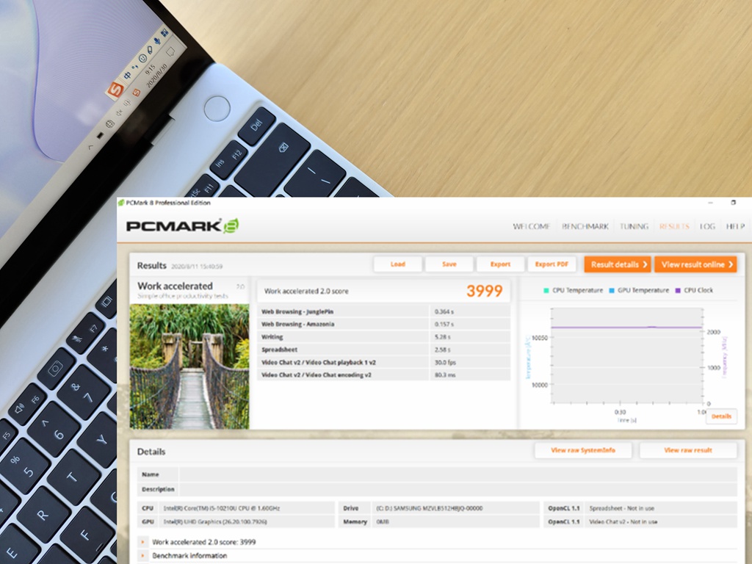Open Result details
This screenshot has height=564, width=752.
coord(618,264)
